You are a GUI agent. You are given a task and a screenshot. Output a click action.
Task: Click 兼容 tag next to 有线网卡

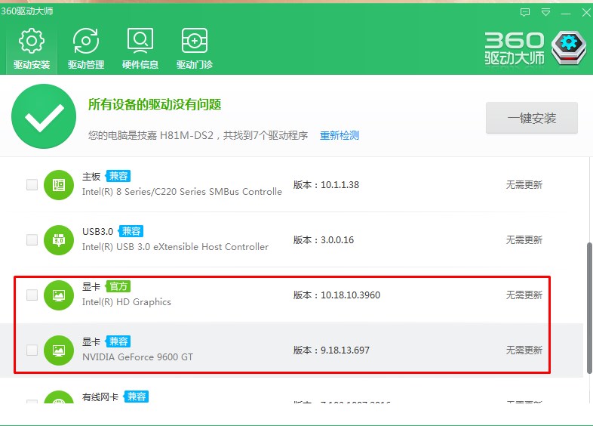136,397
